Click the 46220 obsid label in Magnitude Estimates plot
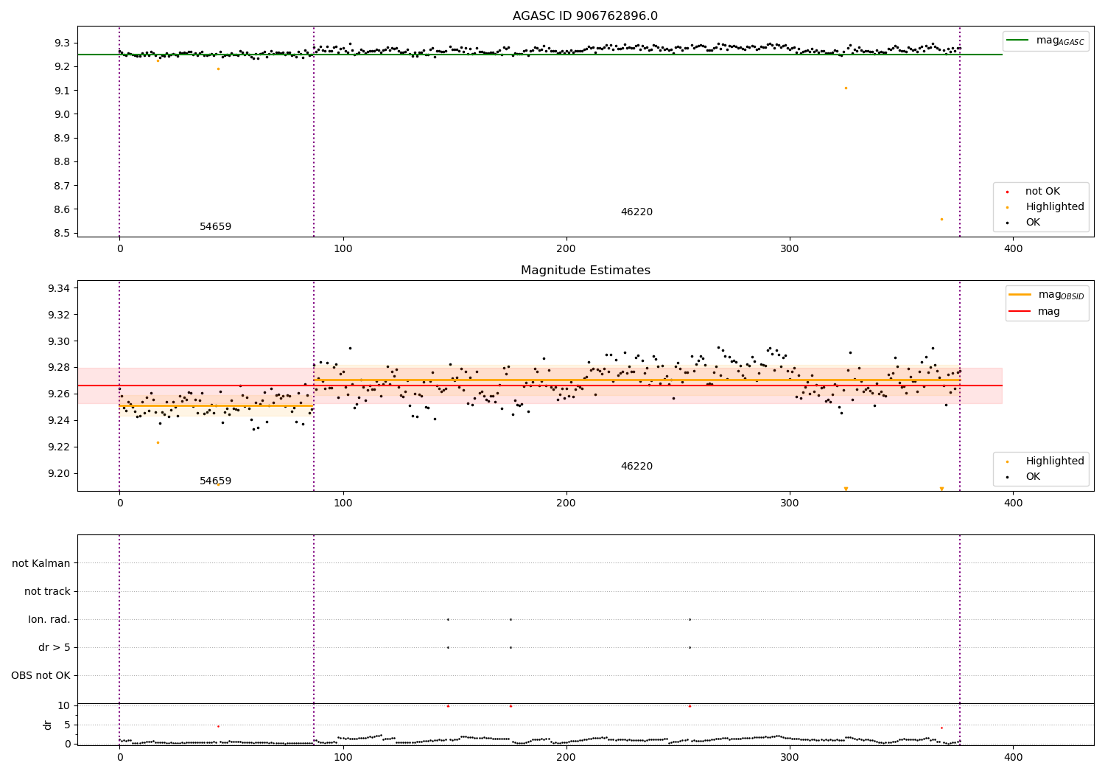The width and height of the screenshot is (1105, 774). click(636, 467)
